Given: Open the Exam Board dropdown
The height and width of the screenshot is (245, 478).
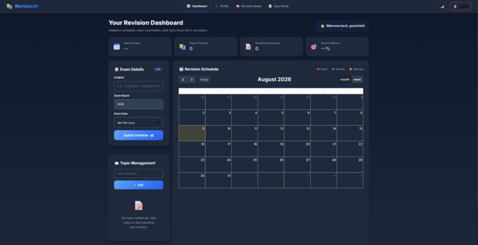Looking at the screenshot, I should click(139, 104).
